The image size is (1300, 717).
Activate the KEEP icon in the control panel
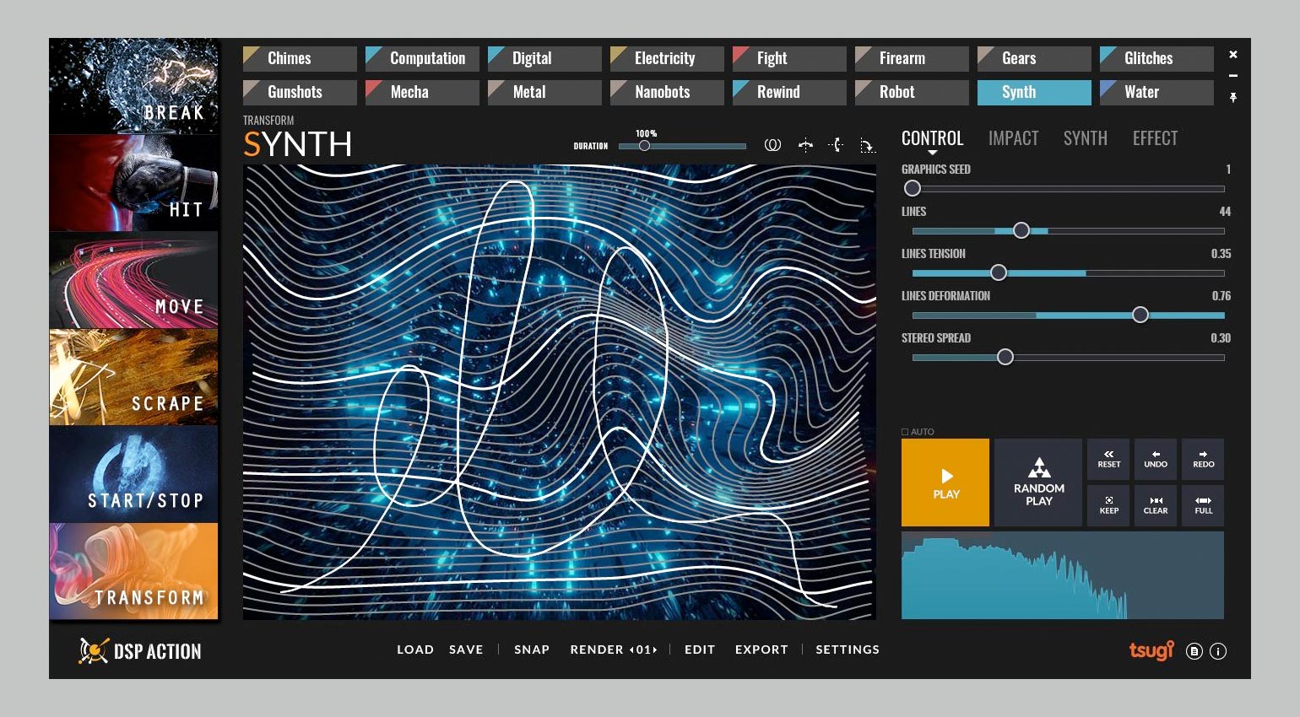pyautogui.click(x=1108, y=504)
